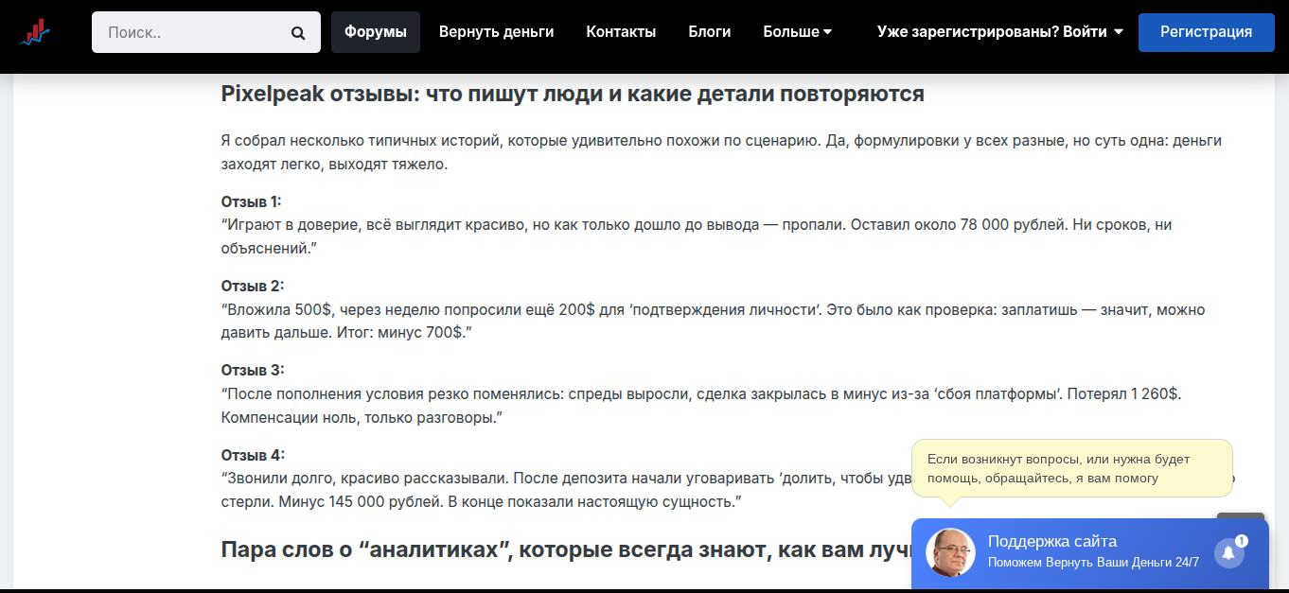This screenshot has height=593, width=1289.
Task: Open the Контакты menu item
Action: click(621, 32)
